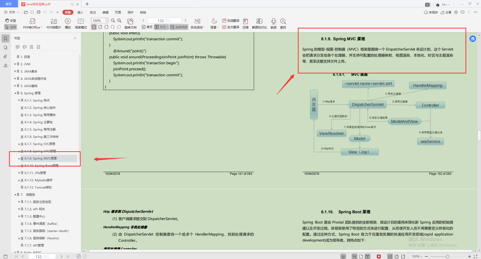Screen dimensions: 481x259
Task: Select the Hand tool (手型)
Action: [11, 20]
